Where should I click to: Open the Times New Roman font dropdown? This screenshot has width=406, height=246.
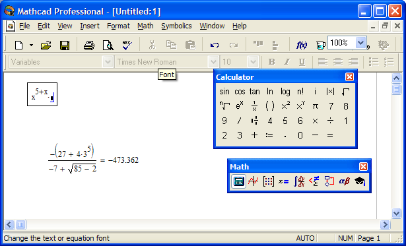pos(213,62)
